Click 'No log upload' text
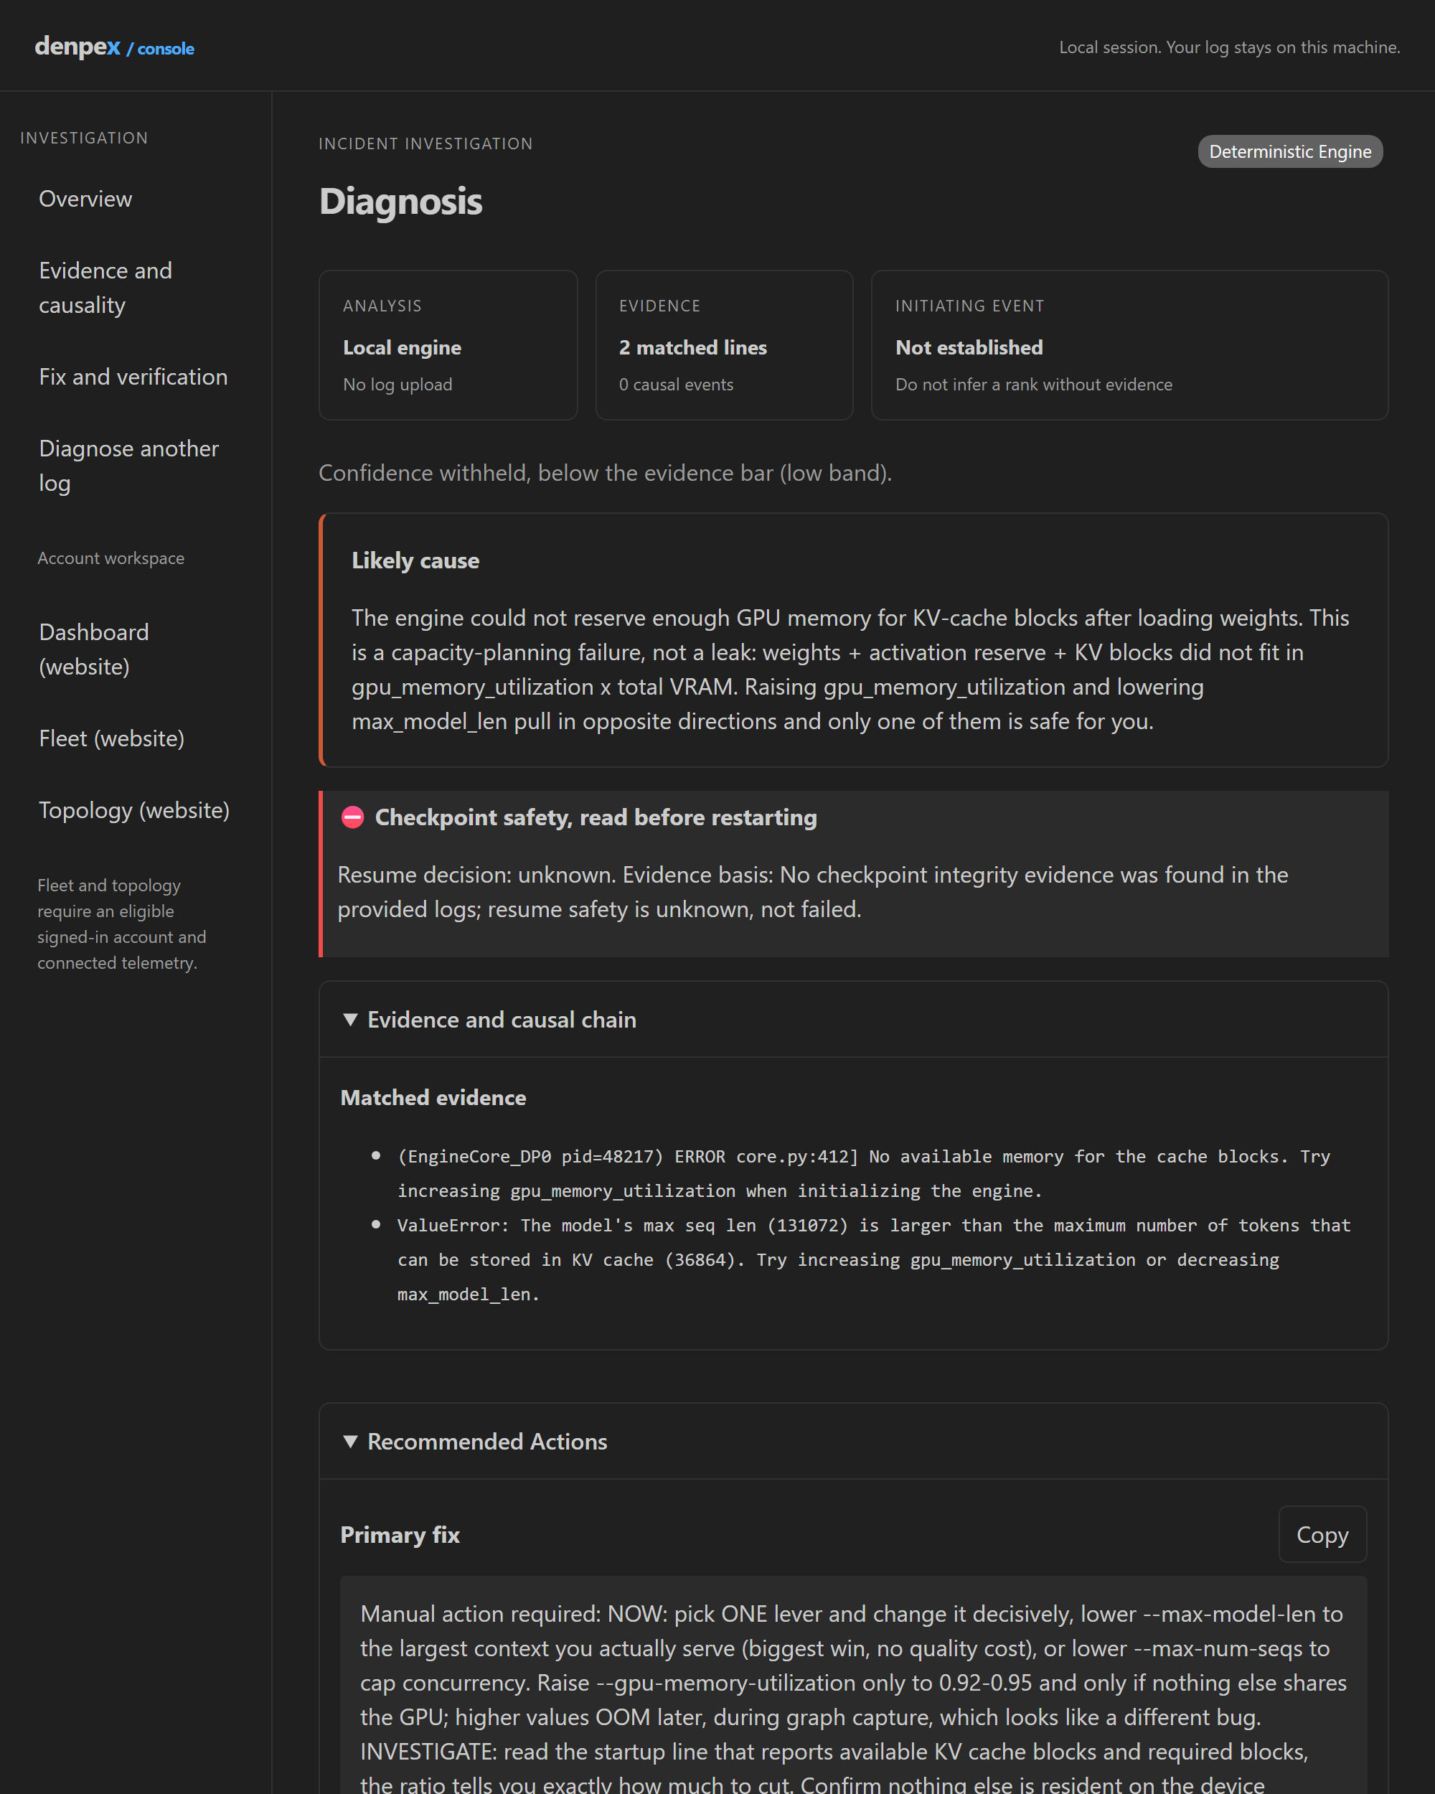Screen dimensions: 1435x1794 pyautogui.click(x=397, y=385)
